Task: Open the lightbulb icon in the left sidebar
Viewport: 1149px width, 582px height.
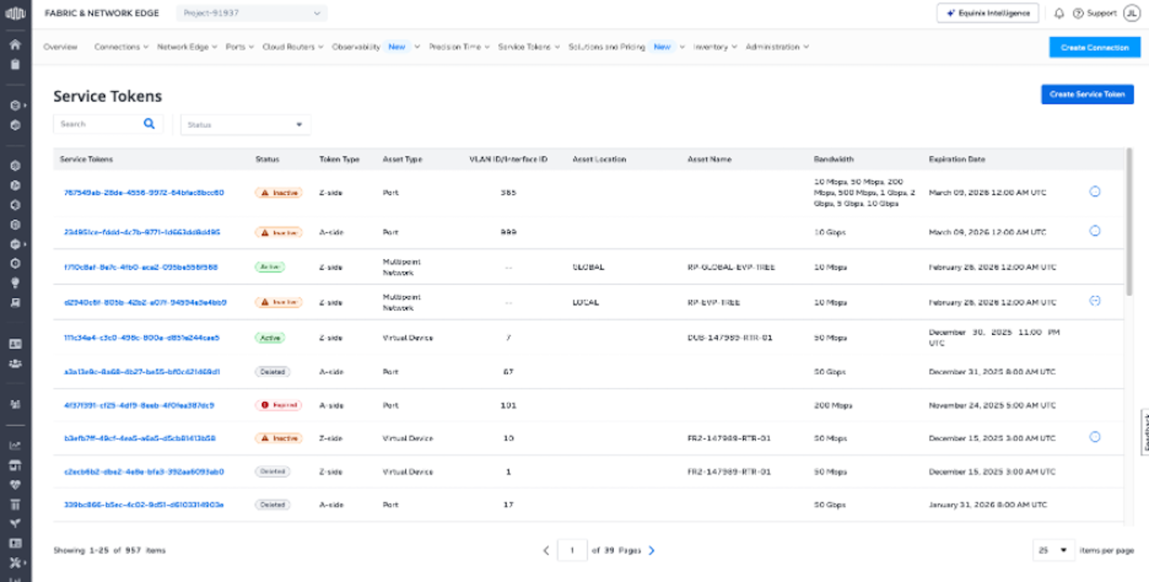Action: click(16, 283)
